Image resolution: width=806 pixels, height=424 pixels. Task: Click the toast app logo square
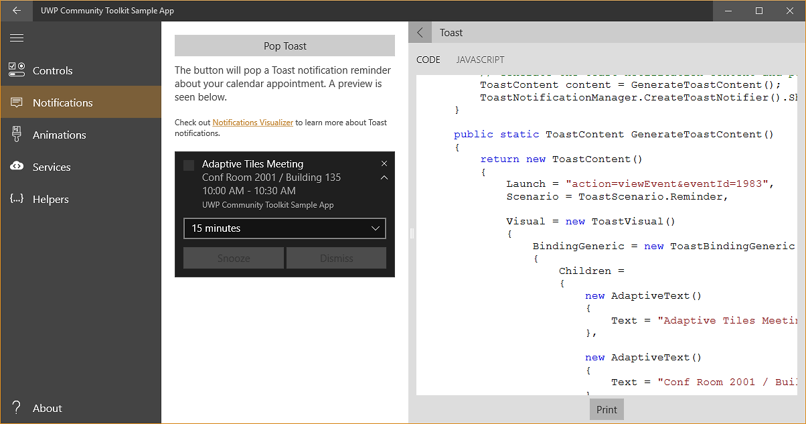[189, 165]
